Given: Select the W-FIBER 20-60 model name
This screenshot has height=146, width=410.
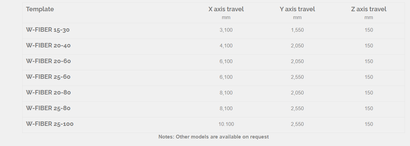Looking at the screenshot, I should tap(49, 61).
